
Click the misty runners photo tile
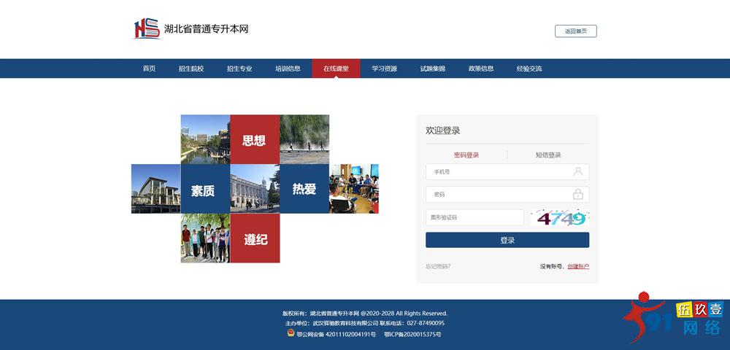pyautogui.click(x=304, y=139)
